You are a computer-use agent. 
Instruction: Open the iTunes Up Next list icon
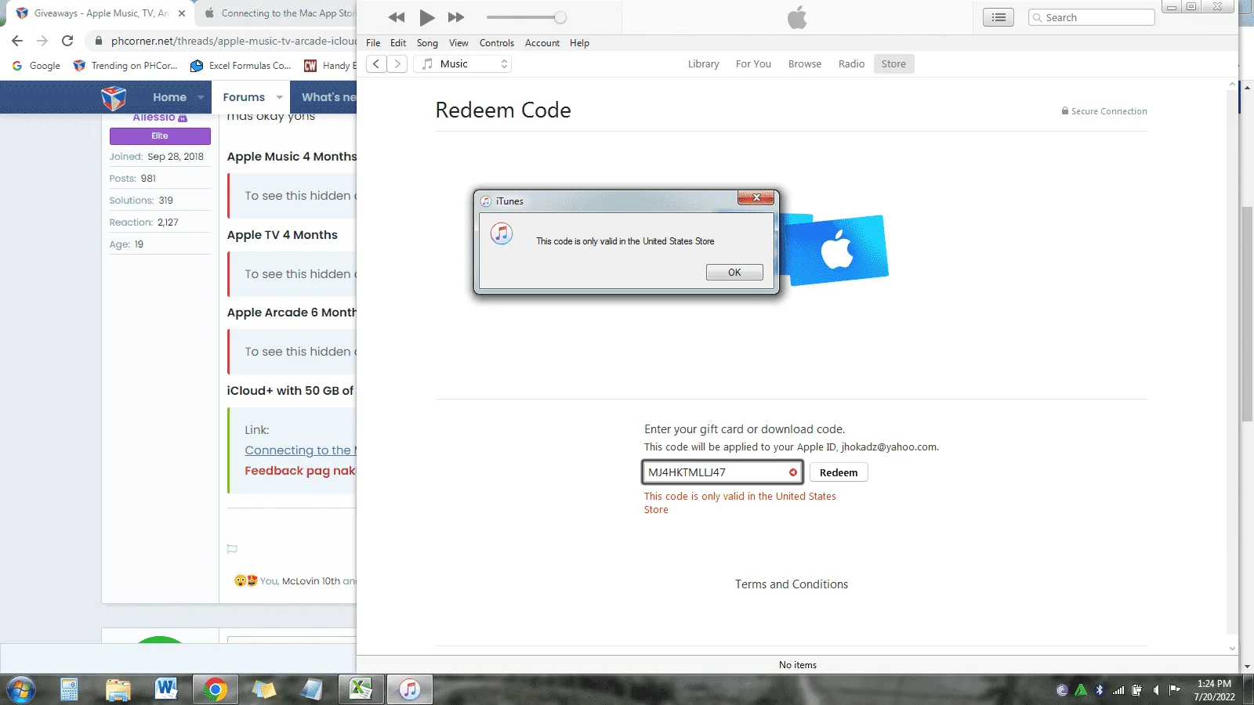point(998,17)
